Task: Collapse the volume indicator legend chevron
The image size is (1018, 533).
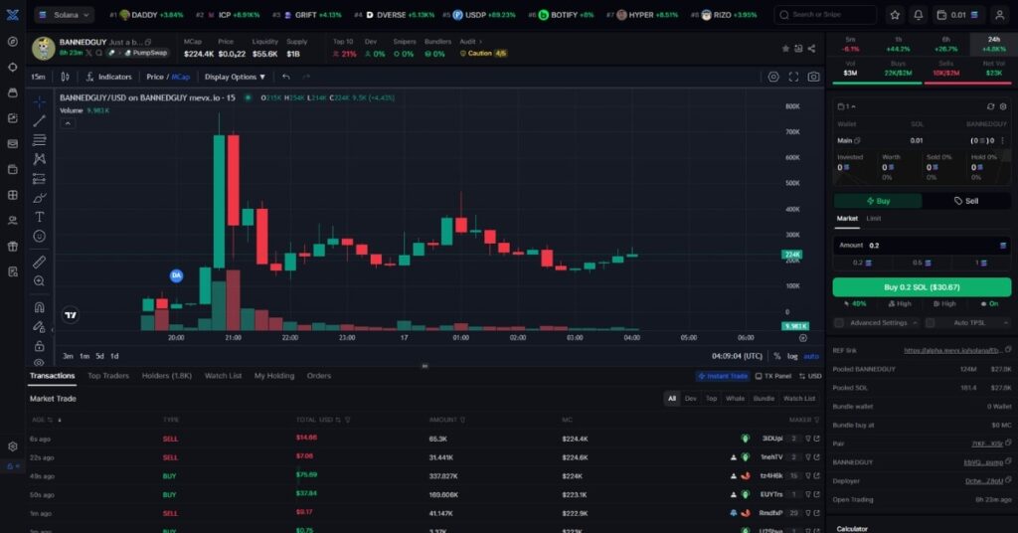Action: click(x=68, y=123)
